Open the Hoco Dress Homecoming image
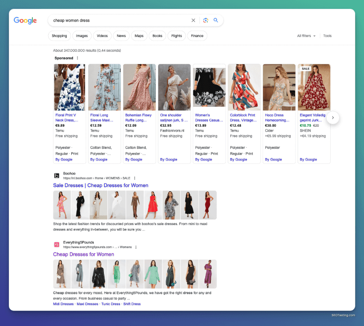Image resolution: width=364 pixels, height=326 pixels. tap(279, 87)
